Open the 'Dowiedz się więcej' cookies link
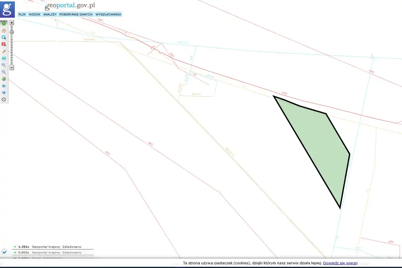Image resolution: width=402 pixels, height=268 pixels. (x=340, y=263)
